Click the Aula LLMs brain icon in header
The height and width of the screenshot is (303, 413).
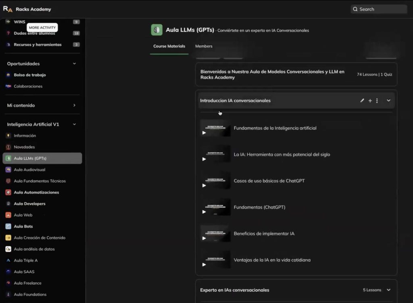coord(156,30)
